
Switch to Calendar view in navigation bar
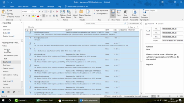click(x=8, y=92)
